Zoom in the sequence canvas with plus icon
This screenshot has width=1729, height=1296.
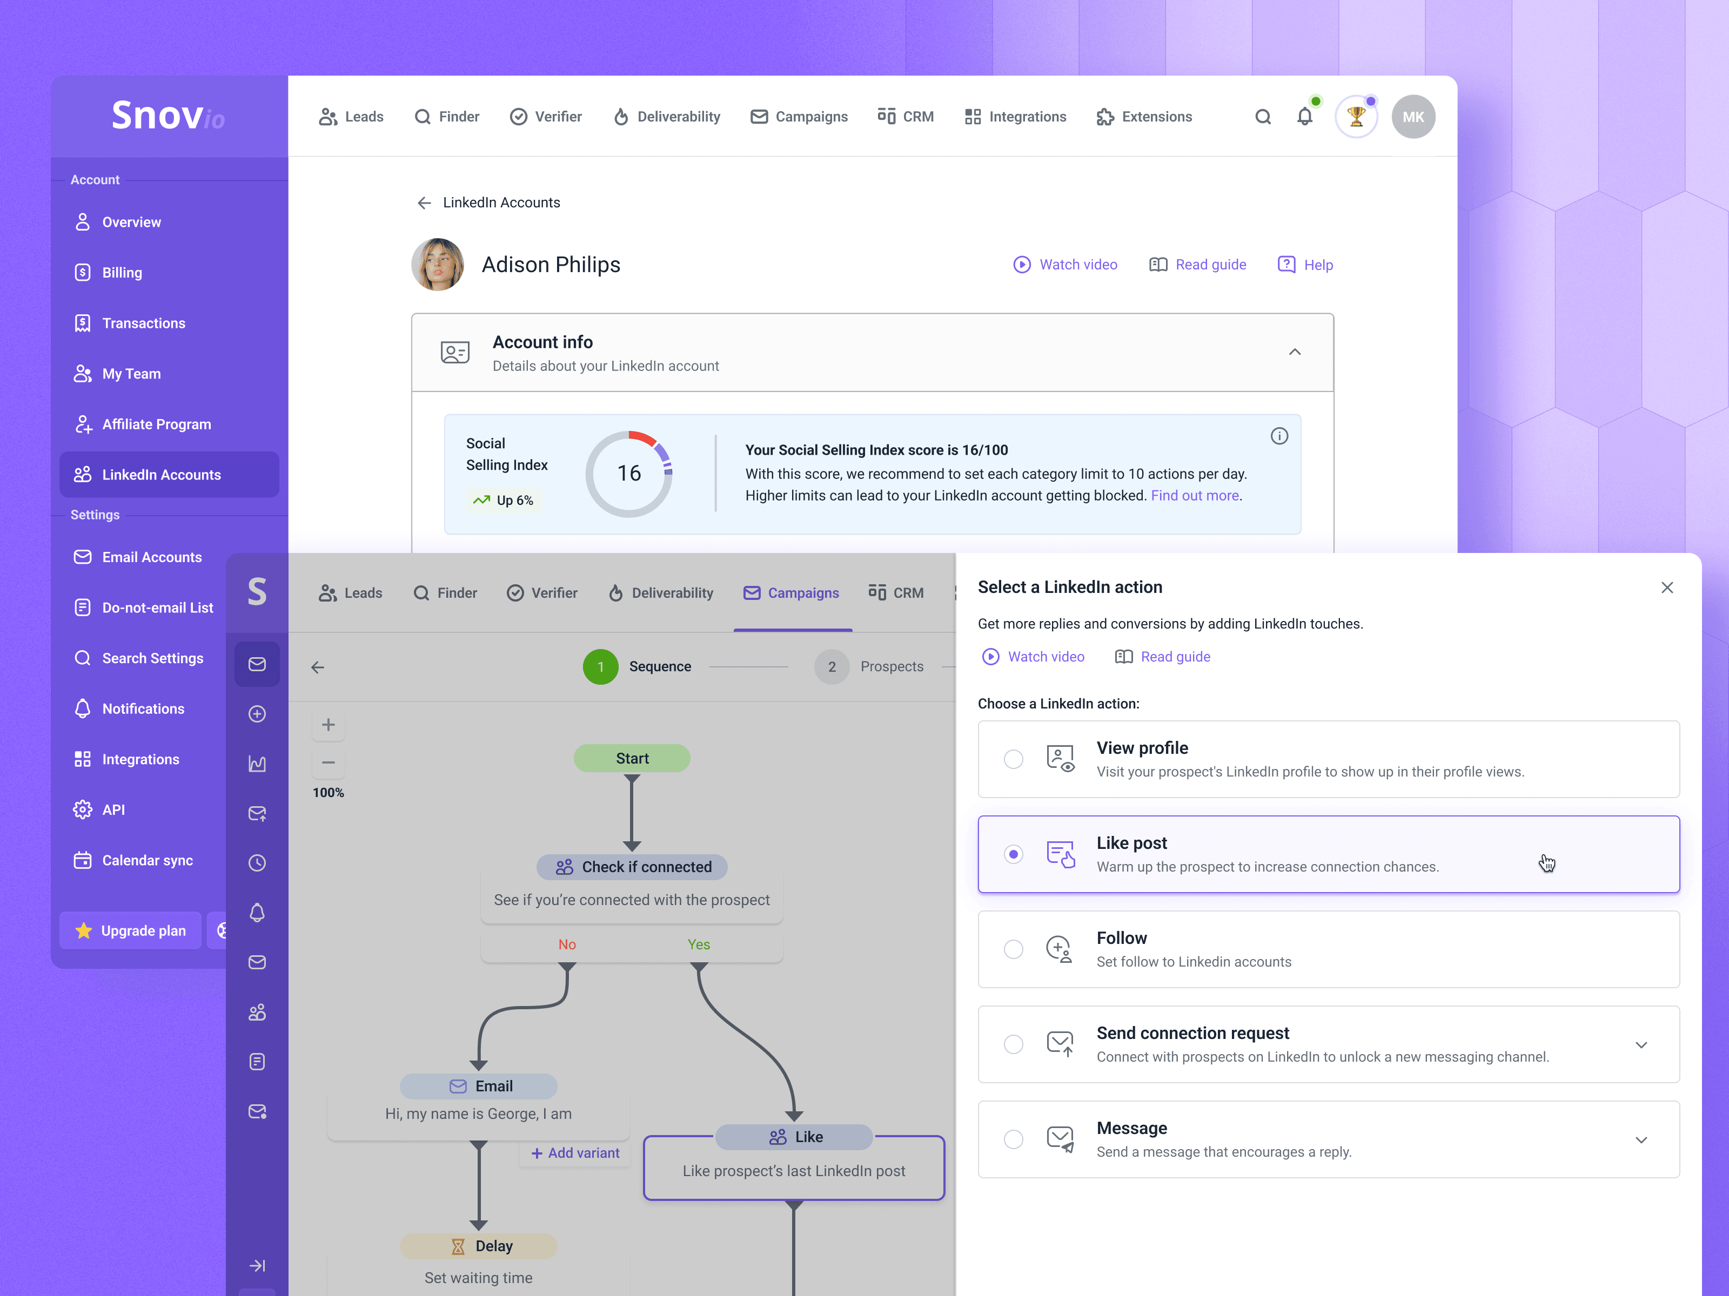click(x=329, y=725)
